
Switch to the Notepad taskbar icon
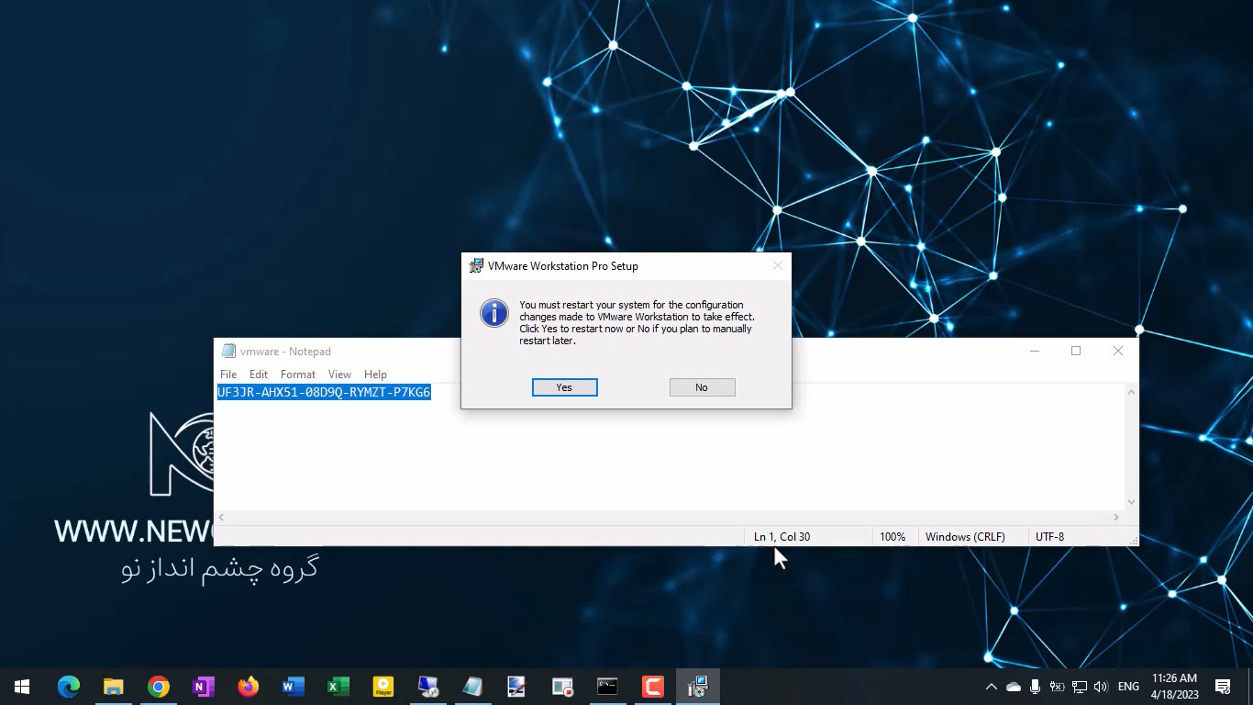point(472,687)
